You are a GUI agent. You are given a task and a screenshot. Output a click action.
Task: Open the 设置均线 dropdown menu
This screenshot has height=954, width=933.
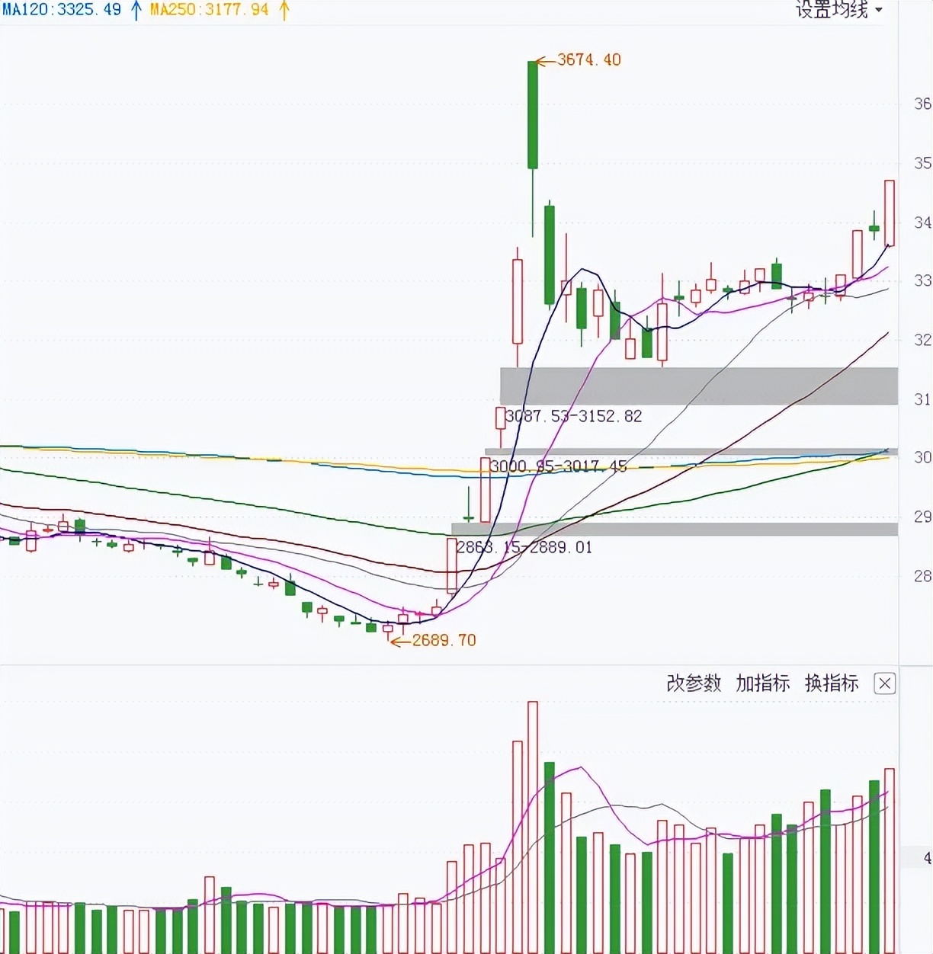[838, 10]
